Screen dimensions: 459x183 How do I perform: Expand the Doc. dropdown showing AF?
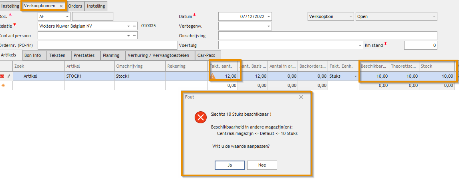66,17
